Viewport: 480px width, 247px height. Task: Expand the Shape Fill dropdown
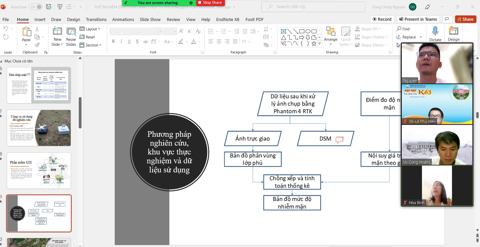(x=379, y=29)
